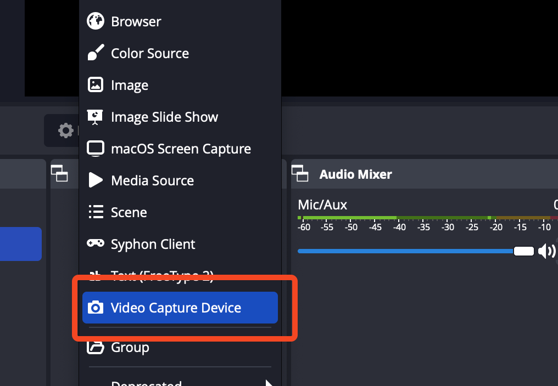Choose the Text (FreeType 2) menu entry

pos(162,275)
